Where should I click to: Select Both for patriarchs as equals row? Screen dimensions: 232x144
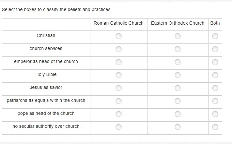coord(215,101)
